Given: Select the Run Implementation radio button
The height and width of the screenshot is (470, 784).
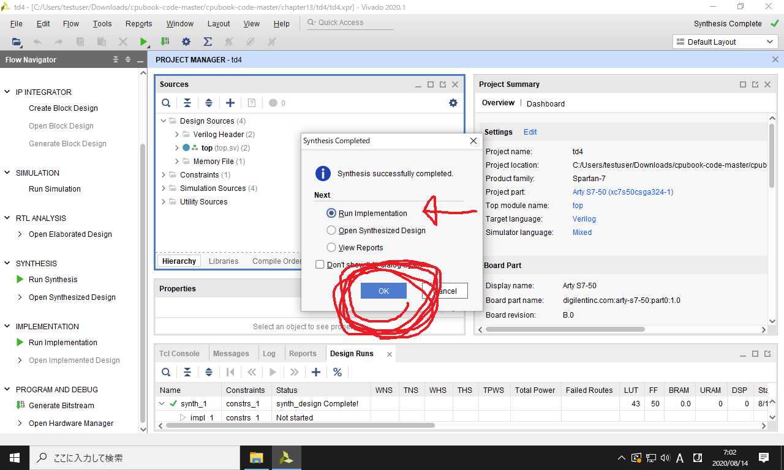Looking at the screenshot, I should coord(331,214).
